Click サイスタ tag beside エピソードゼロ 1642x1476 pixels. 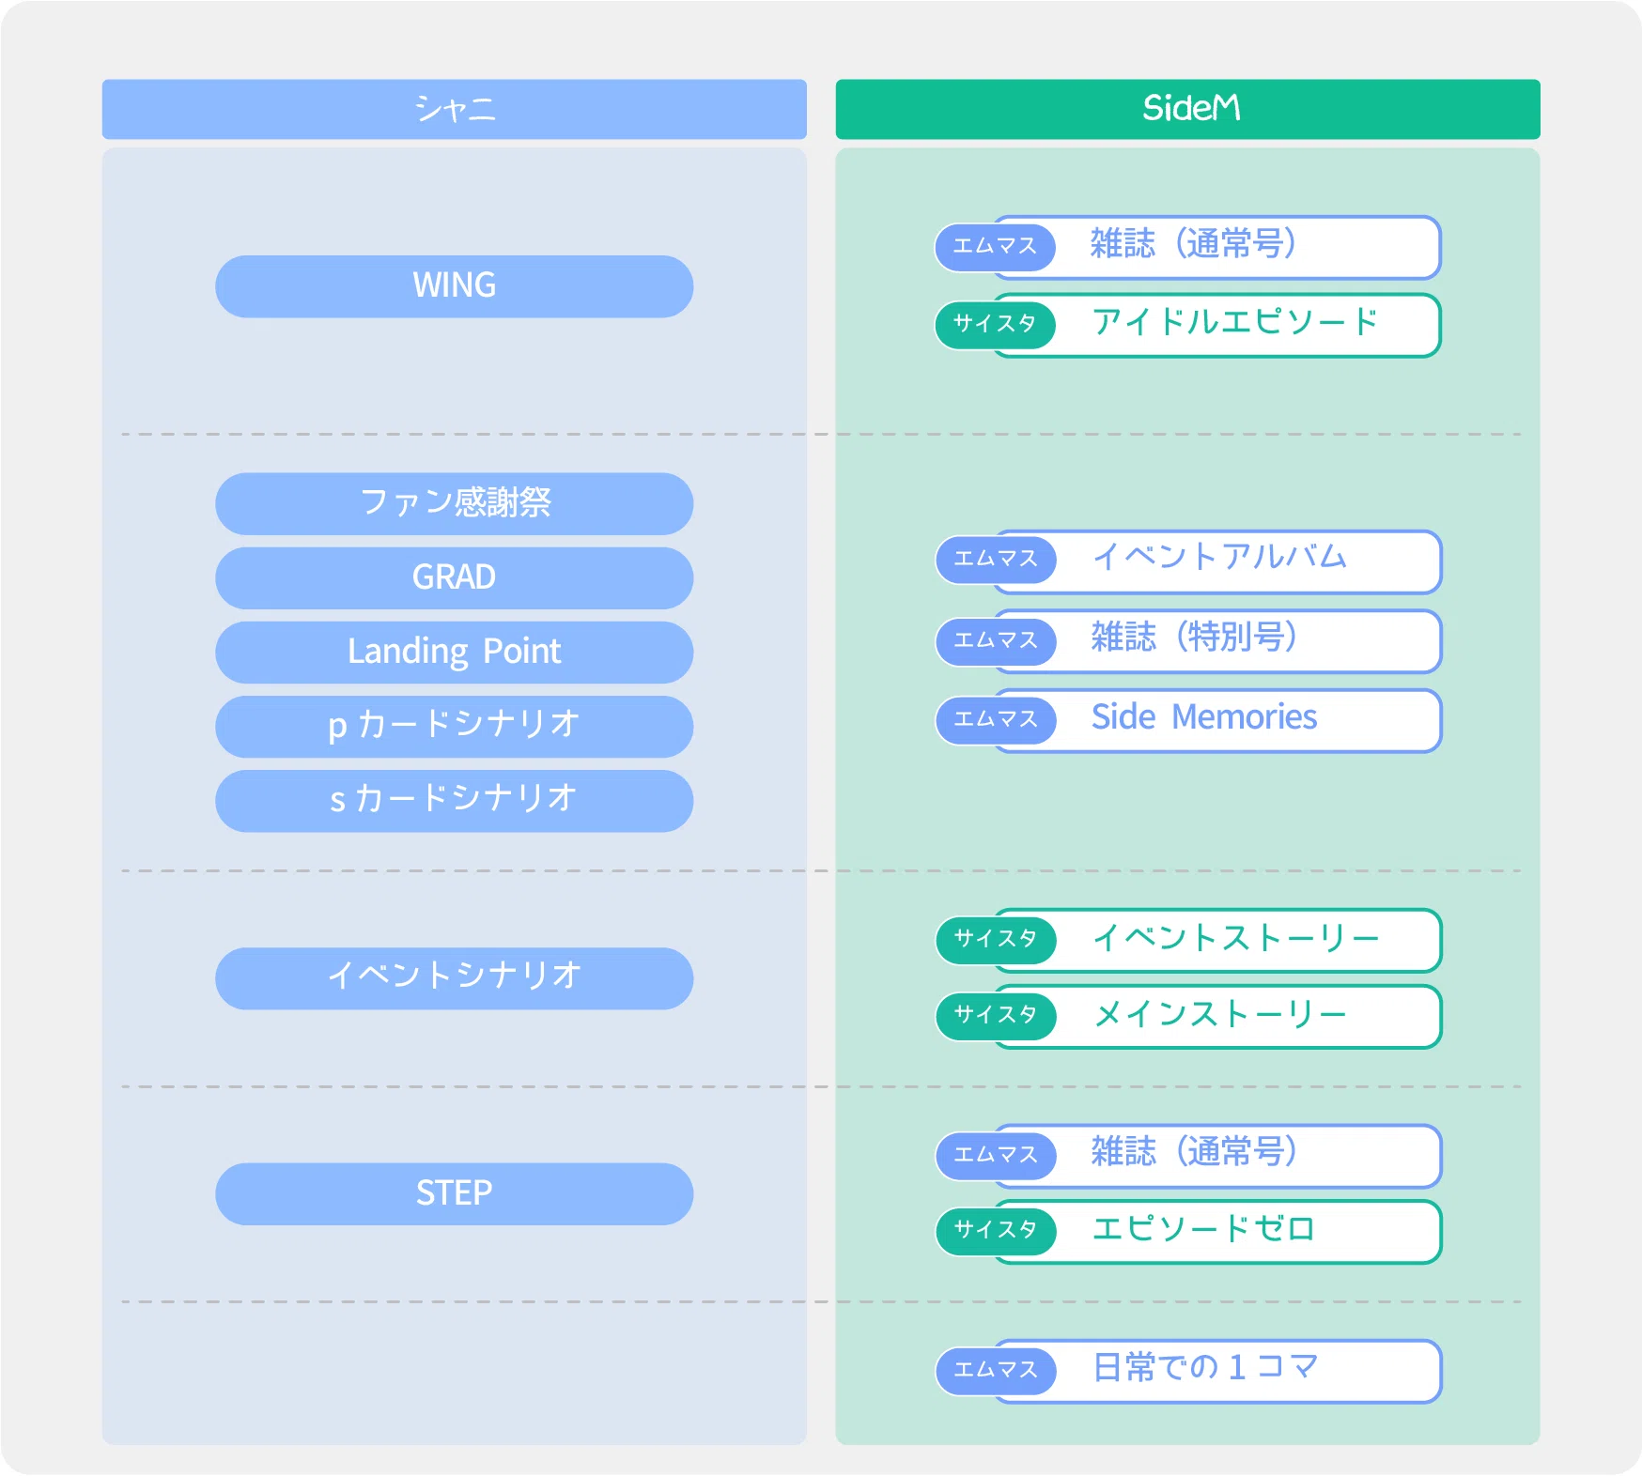click(x=996, y=1230)
